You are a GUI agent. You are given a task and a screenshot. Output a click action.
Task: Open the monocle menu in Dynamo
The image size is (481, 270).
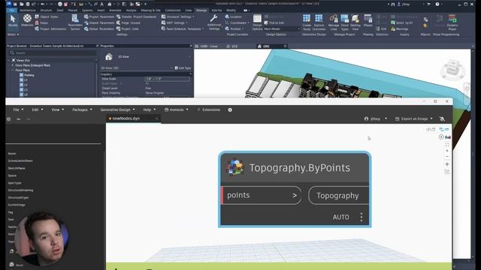click(177, 109)
